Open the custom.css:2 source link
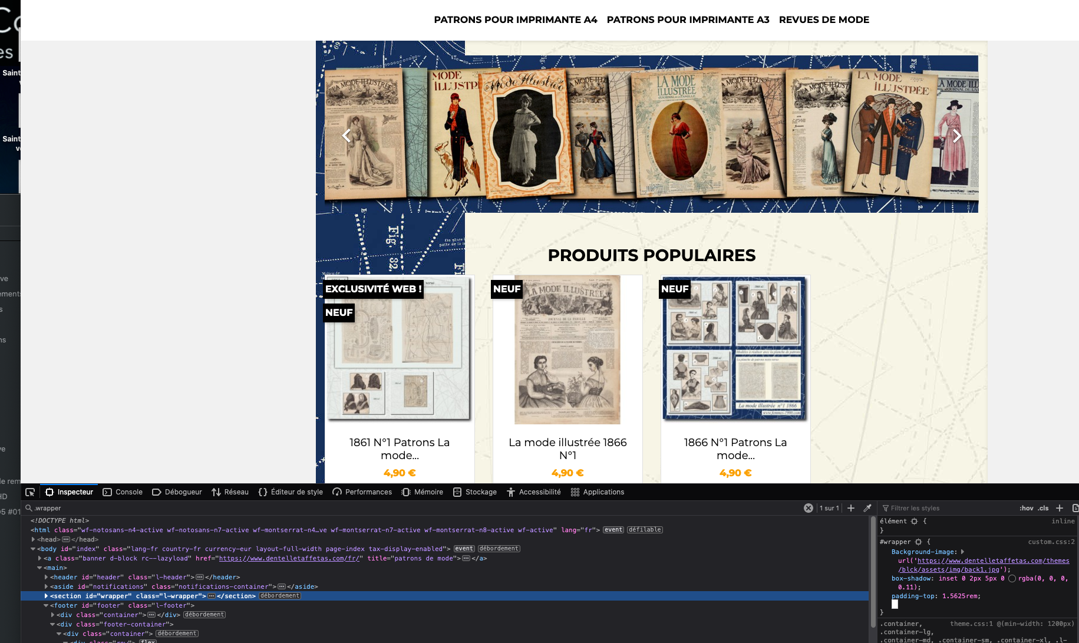Viewport: 1079px width, 643px height. tap(1051, 542)
